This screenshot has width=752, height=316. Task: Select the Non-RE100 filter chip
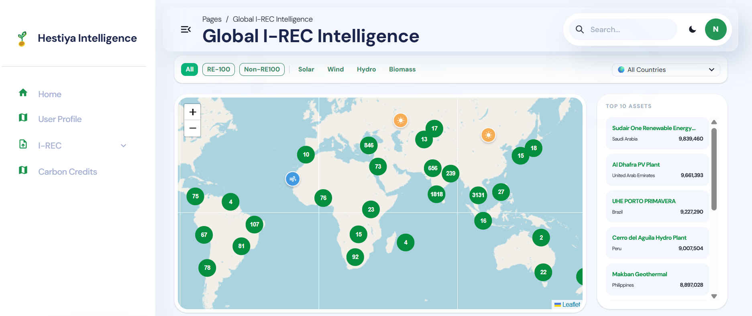[x=262, y=69]
